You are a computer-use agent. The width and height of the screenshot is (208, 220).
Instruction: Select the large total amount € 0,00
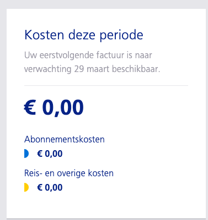pos(54,108)
